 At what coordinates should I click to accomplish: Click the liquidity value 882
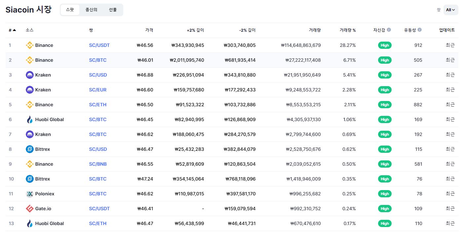[418, 105]
